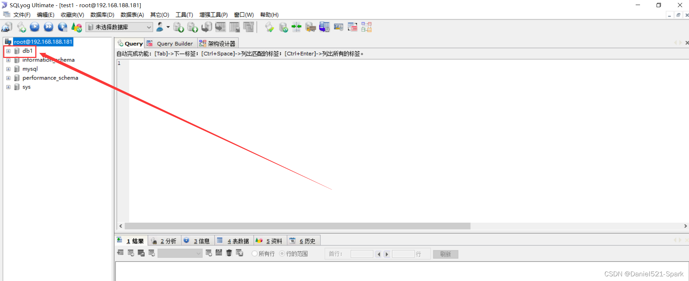Click the database synchronization wizard icon
Screen dimensions: 689x281
click(283, 27)
